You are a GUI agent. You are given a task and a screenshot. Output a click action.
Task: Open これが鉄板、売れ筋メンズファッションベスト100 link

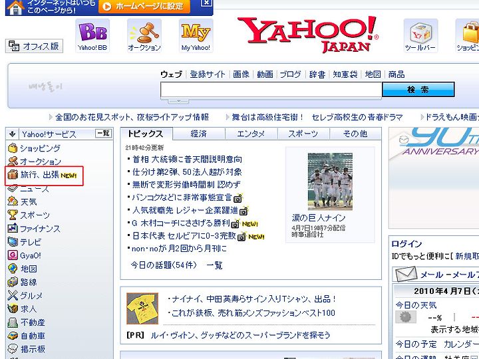coord(253,313)
